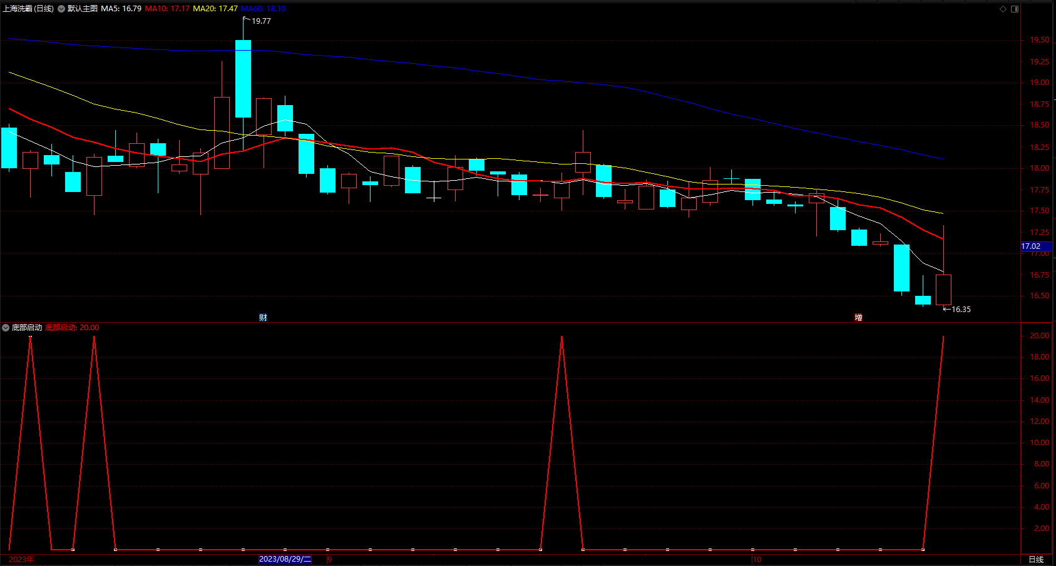Click the MA5: 16.79 label
The width and height of the screenshot is (1056, 566).
[x=121, y=9]
